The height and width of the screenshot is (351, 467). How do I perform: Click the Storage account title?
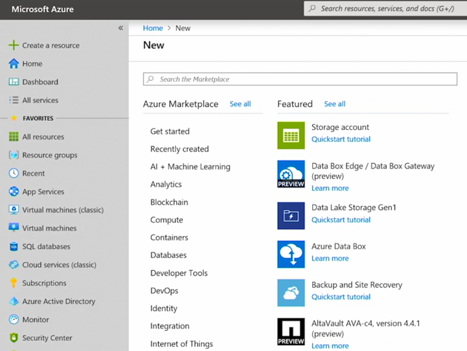point(340,127)
